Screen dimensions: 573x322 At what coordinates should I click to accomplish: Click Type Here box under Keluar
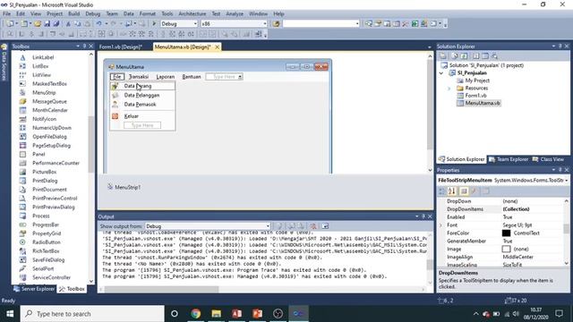pos(142,125)
